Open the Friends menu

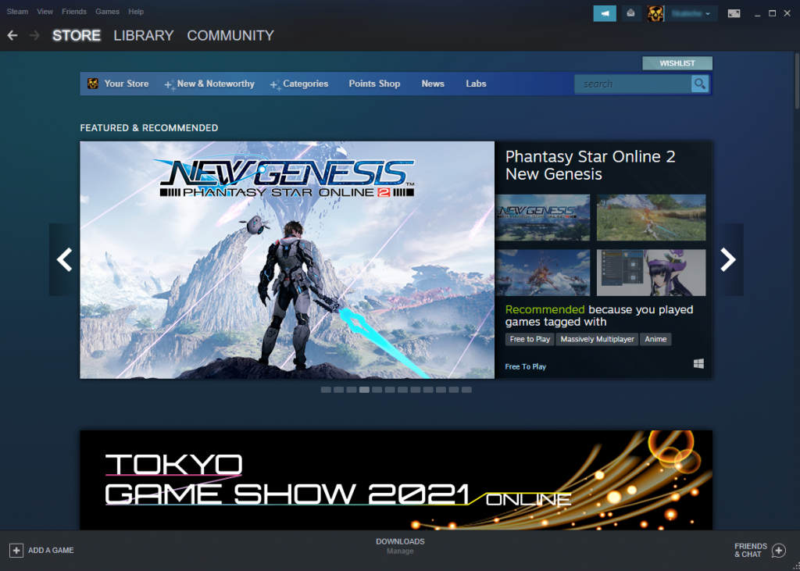74,11
